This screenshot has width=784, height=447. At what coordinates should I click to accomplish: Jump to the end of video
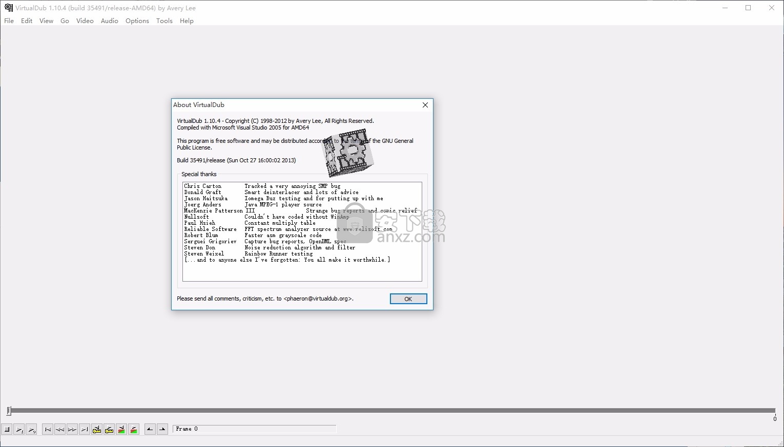coord(85,430)
